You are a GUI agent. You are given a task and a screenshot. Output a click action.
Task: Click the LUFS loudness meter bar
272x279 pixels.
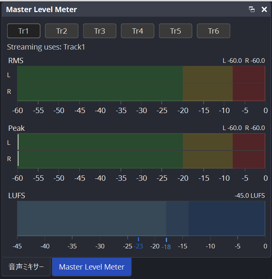[x=141, y=219]
